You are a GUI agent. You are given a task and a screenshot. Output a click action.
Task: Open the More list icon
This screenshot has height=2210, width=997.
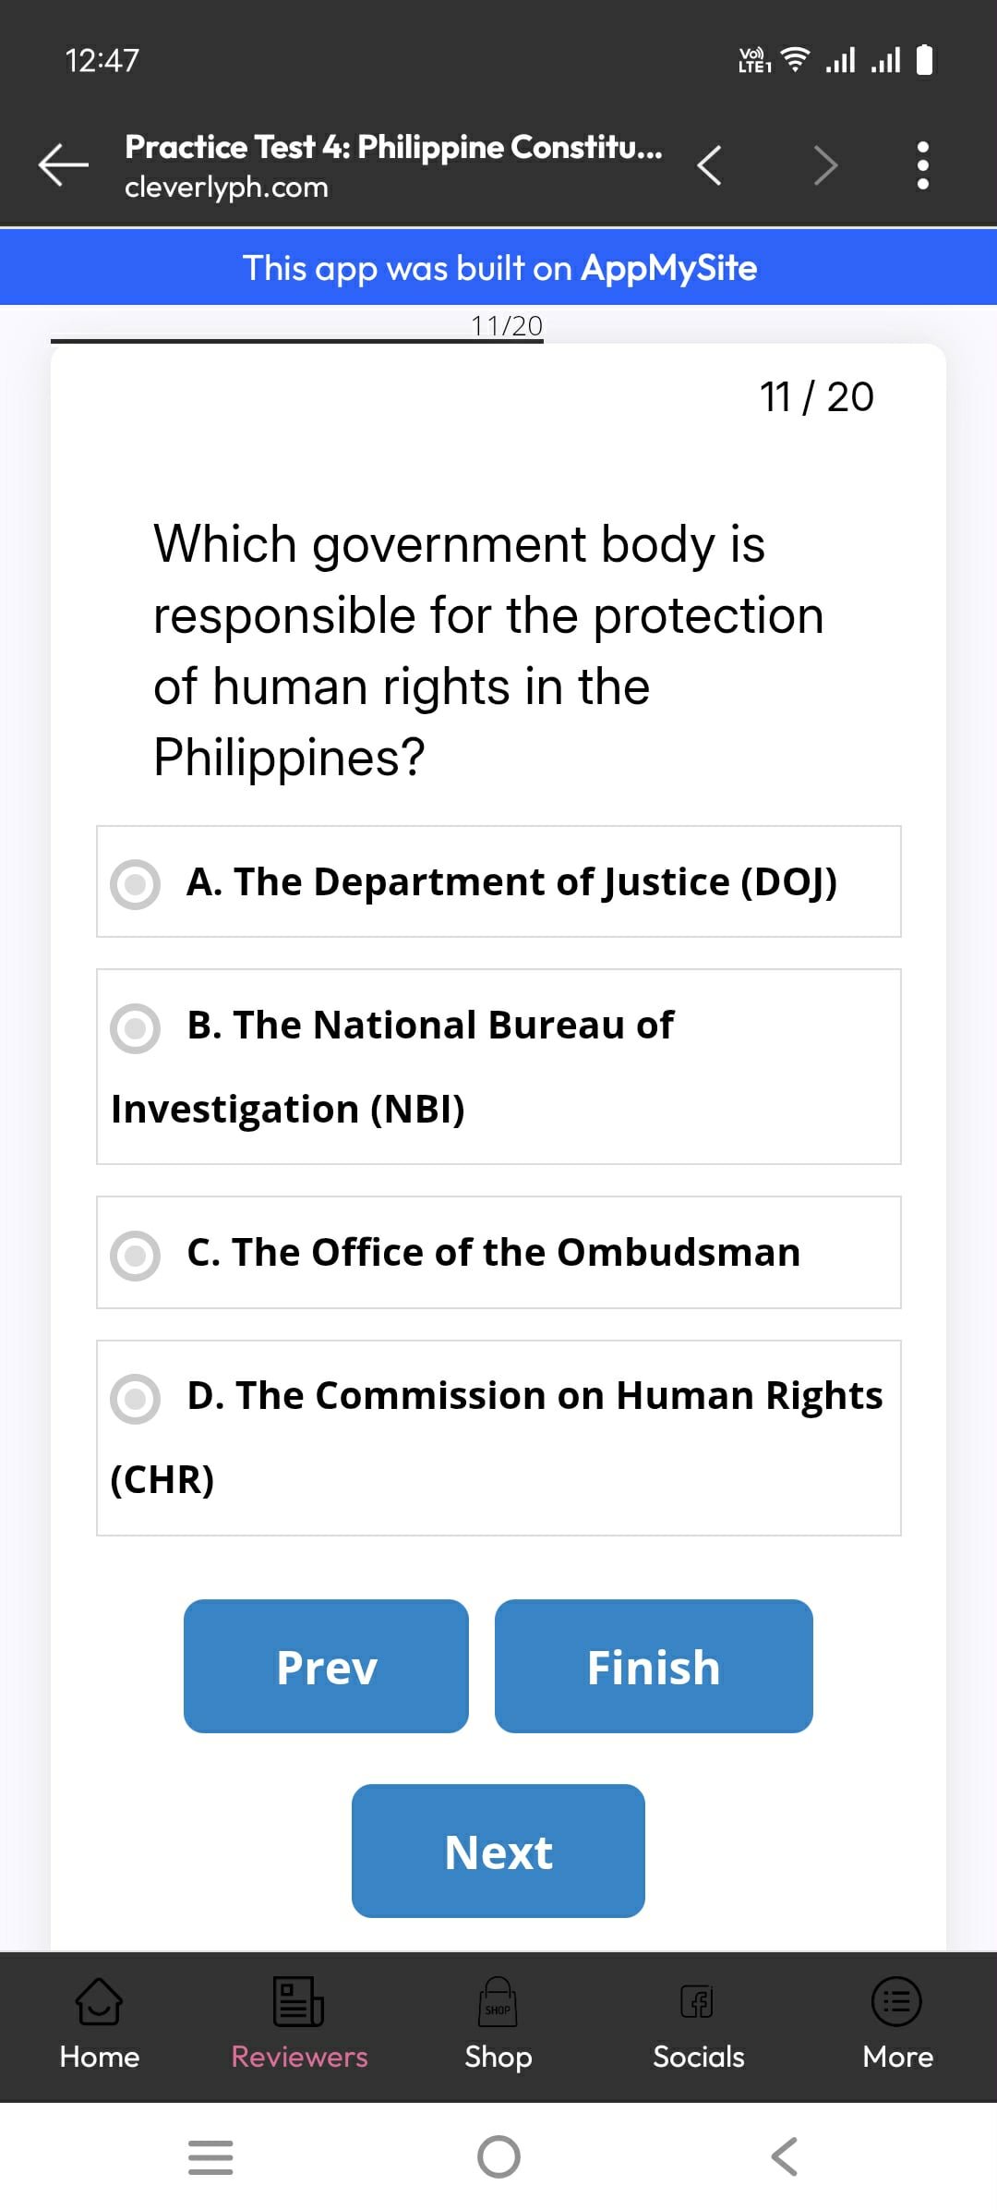pyautogui.click(x=896, y=2001)
